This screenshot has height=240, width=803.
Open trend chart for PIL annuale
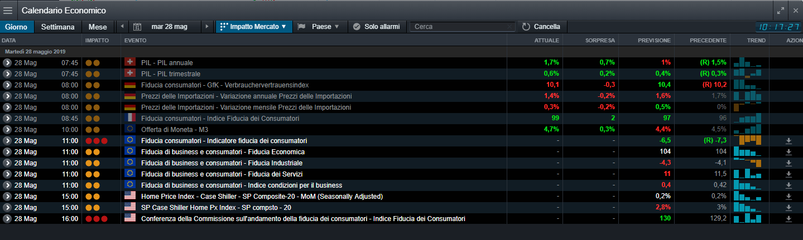click(748, 62)
